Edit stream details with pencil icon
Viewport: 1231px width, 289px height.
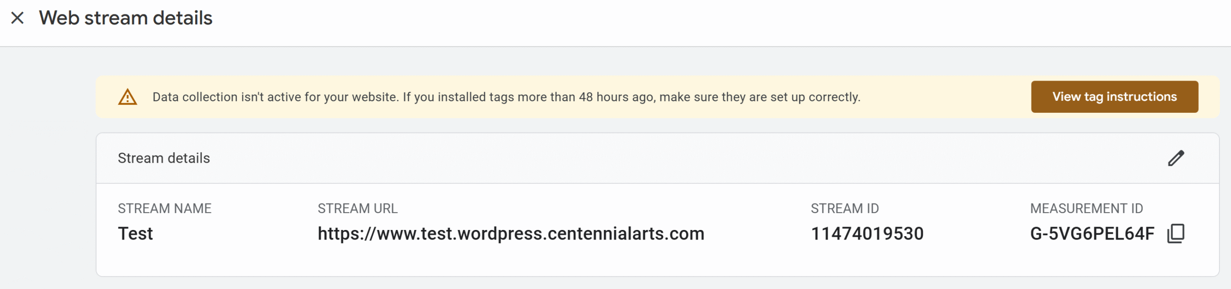click(x=1176, y=158)
